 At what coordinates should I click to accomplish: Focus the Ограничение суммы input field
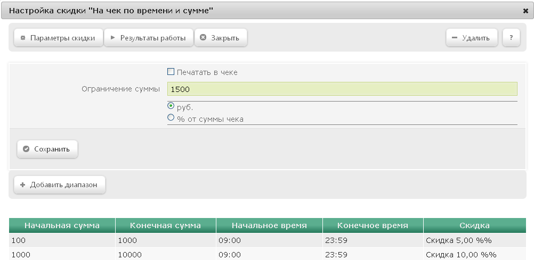click(x=342, y=89)
